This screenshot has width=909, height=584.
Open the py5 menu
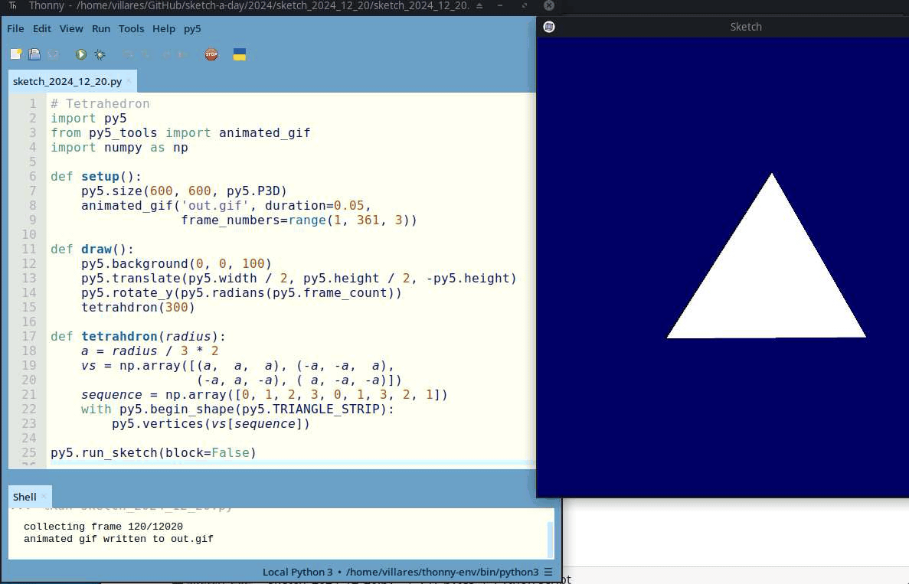coord(192,28)
